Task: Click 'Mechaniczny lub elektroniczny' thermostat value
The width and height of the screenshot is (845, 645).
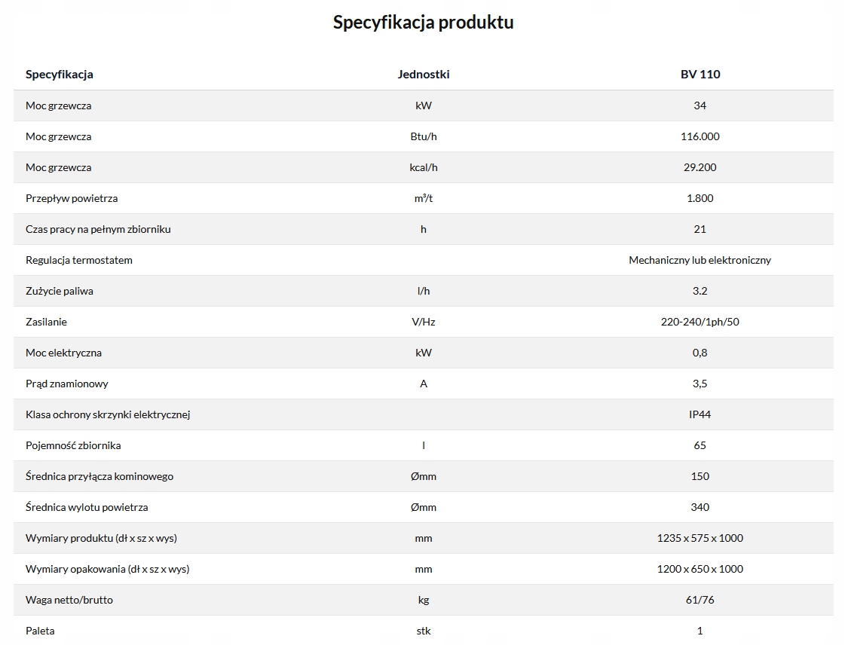Action: [700, 260]
